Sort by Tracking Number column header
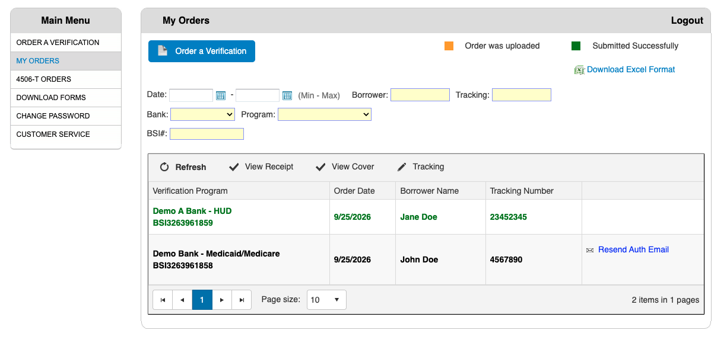 click(x=522, y=191)
